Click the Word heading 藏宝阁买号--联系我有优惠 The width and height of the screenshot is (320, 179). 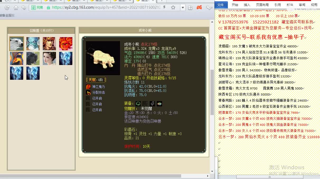click(x=262, y=37)
